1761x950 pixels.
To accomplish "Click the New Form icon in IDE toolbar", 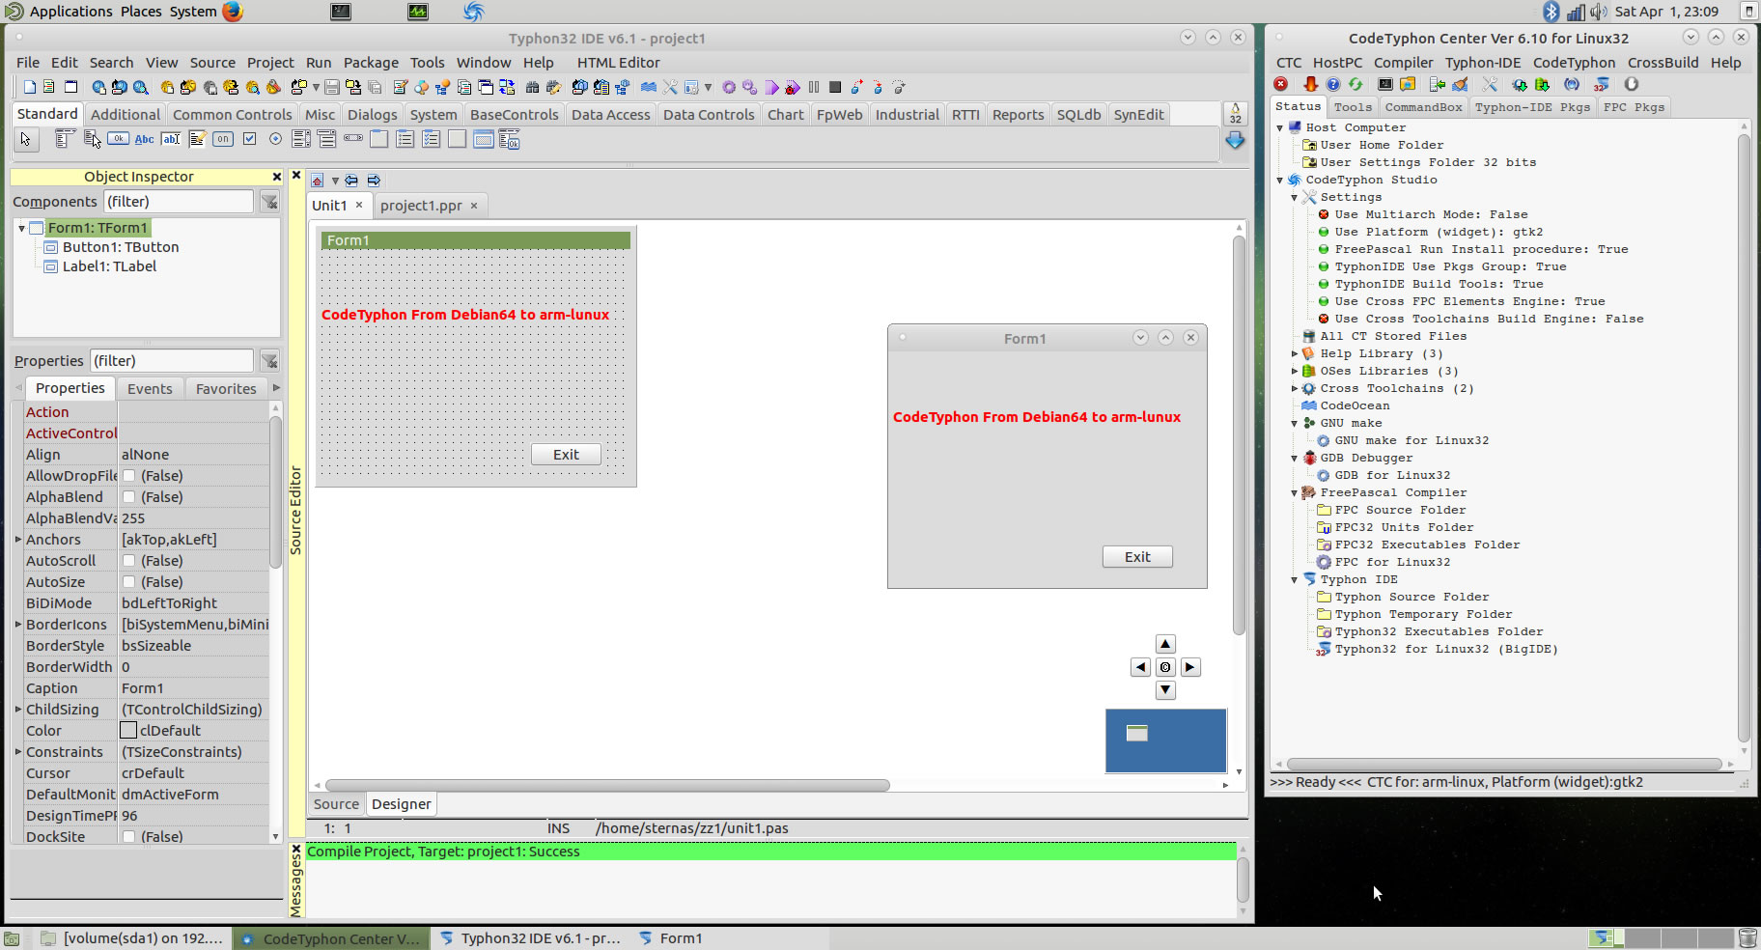I will pyautogui.click(x=71, y=87).
